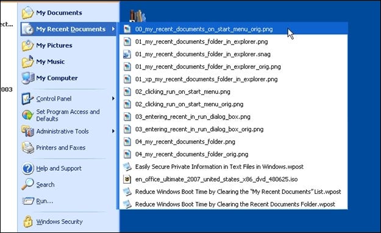
Task: Click the Search magnifying glass icon
Action: pos(27,184)
